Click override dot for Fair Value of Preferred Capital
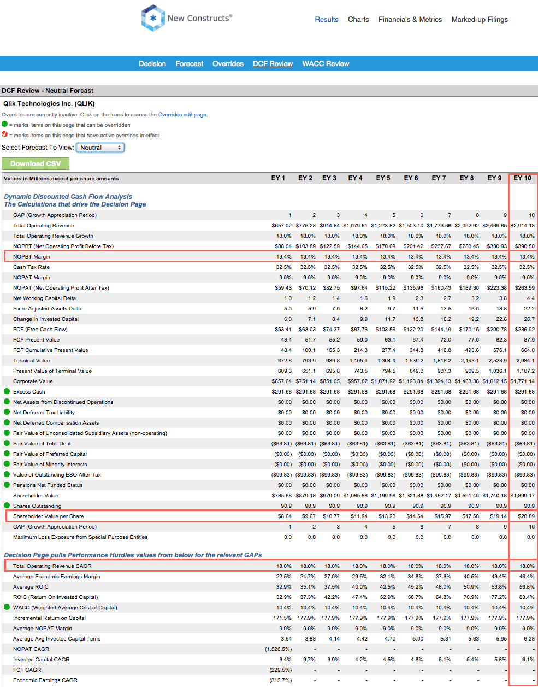The width and height of the screenshot is (538, 687). (7, 454)
